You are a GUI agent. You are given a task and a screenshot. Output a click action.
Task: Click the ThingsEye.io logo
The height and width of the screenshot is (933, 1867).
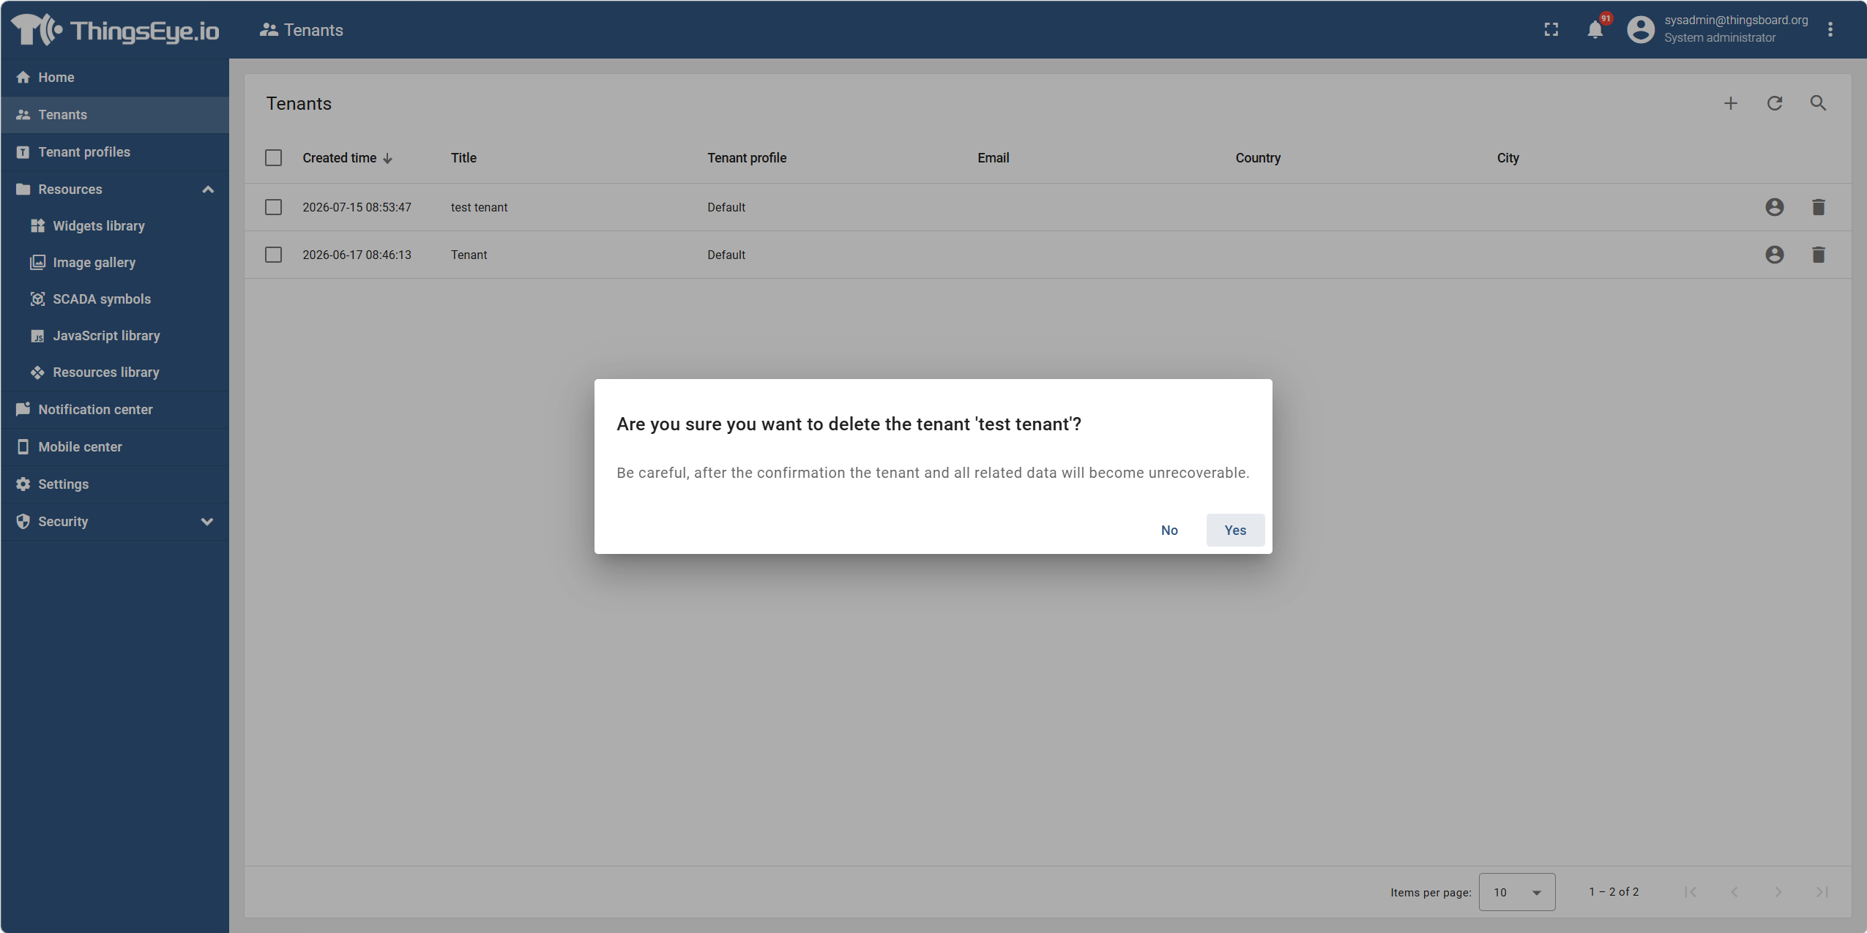coord(116,29)
